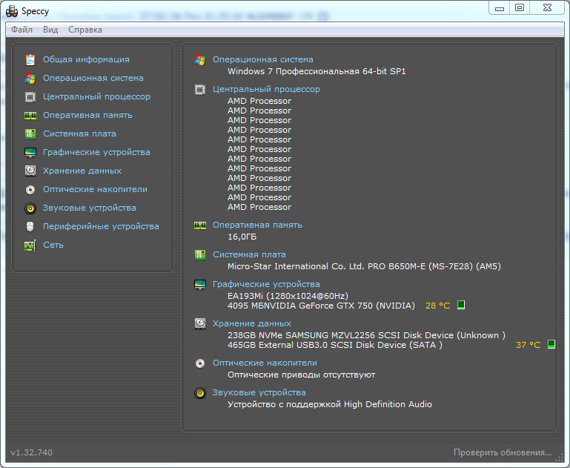Click the RAM module icon in the sidebar

(30, 115)
